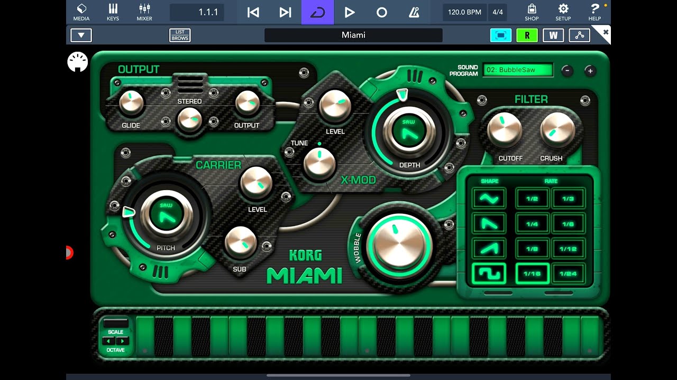Image resolution: width=677 pixels, height=380 pixels.
Task: Shift octave up with right arrow
Action: tap(122, 341)
